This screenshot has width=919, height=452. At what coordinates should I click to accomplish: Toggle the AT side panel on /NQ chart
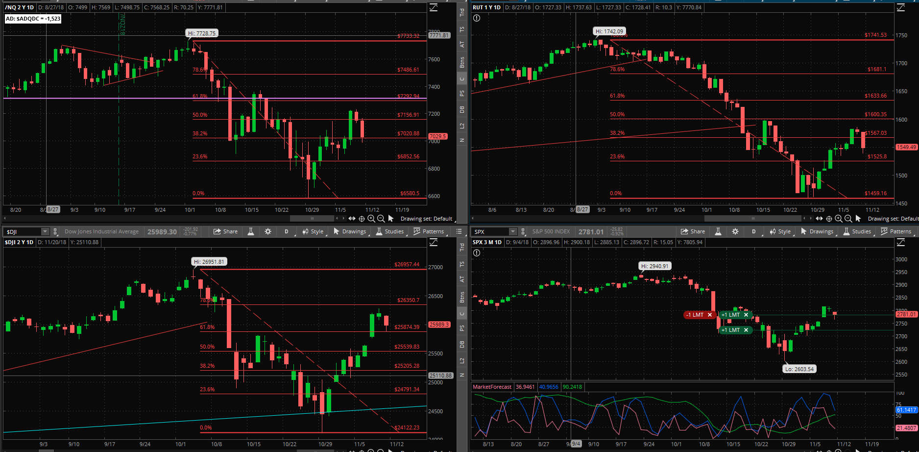(461, 44)
